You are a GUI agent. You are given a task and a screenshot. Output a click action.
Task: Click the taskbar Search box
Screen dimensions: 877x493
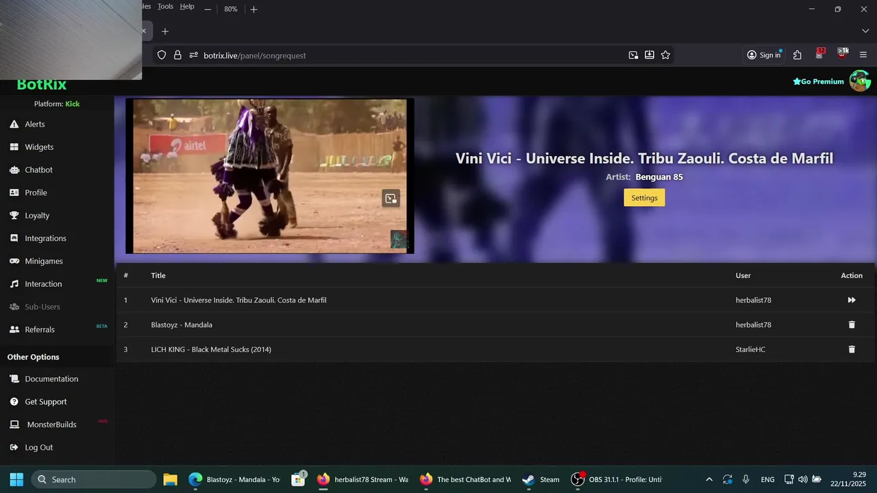tap(94, 479)
